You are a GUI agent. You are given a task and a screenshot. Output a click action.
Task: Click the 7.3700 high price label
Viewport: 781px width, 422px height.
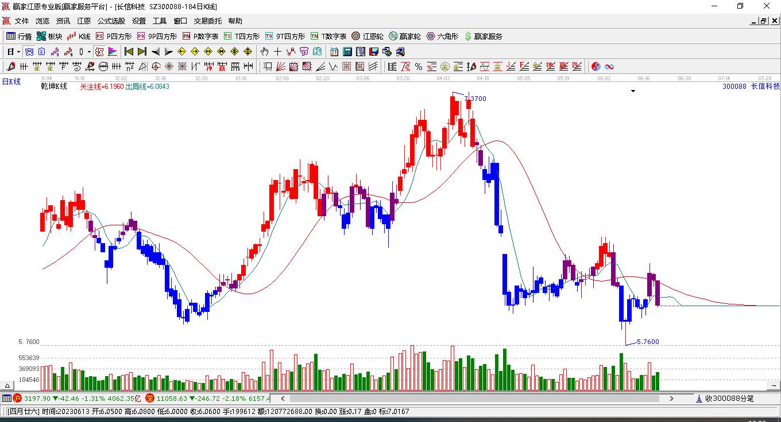point(475,99)
